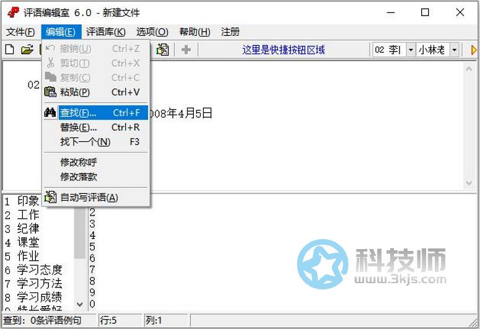Select category 8 学习成绩

[x=33, y=297]
